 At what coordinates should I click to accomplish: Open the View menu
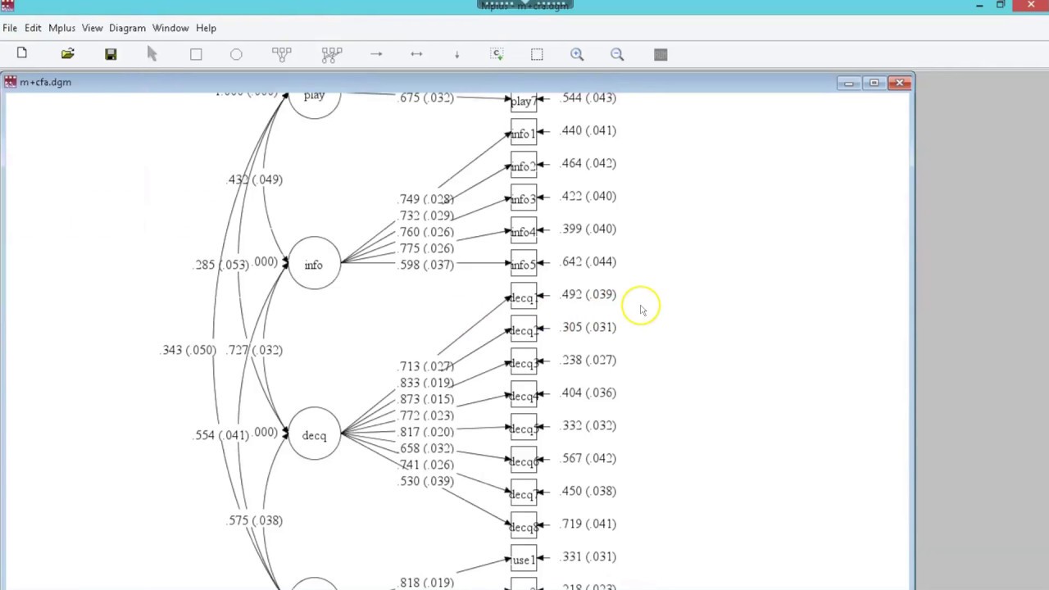pos(92,28)
